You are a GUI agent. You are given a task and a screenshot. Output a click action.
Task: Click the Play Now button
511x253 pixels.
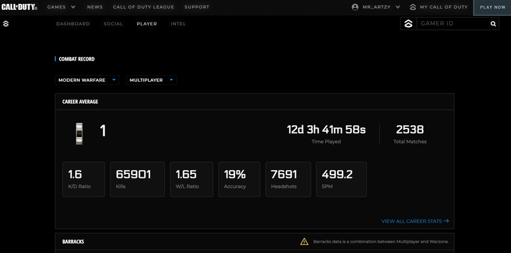[493, 7]
